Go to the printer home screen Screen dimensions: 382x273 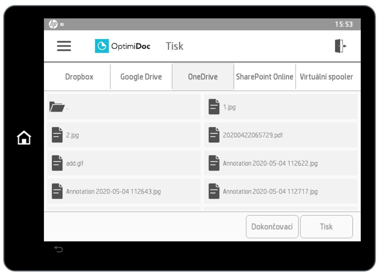point(24,138)
